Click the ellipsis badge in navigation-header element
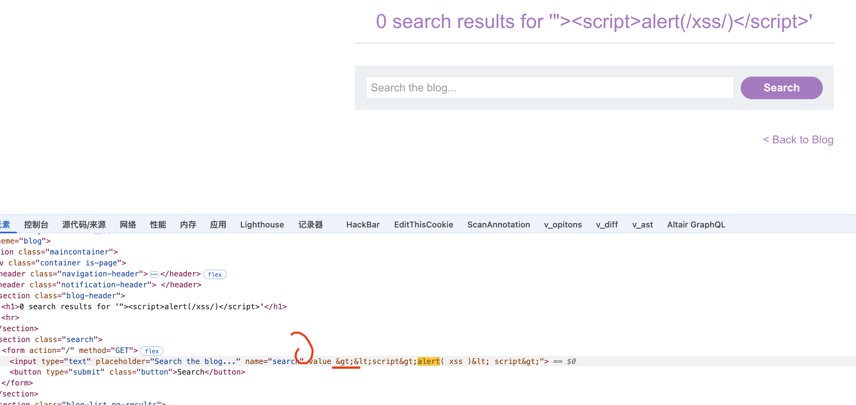Viewport: 856px width, 405px height. [x=154, y=274]
